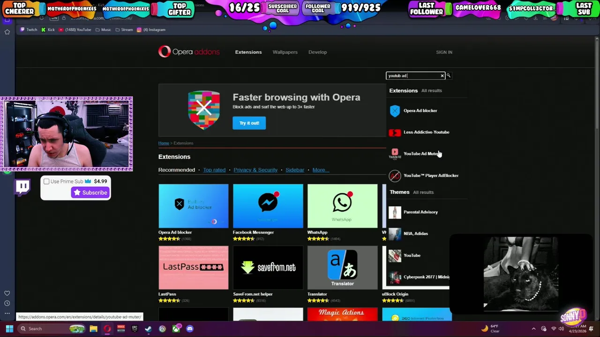Image resolution: width=600 pixels, height=337 pixels.
Task: Open the Facebook Messenger extension card
Action: click(x=268, y=212)
